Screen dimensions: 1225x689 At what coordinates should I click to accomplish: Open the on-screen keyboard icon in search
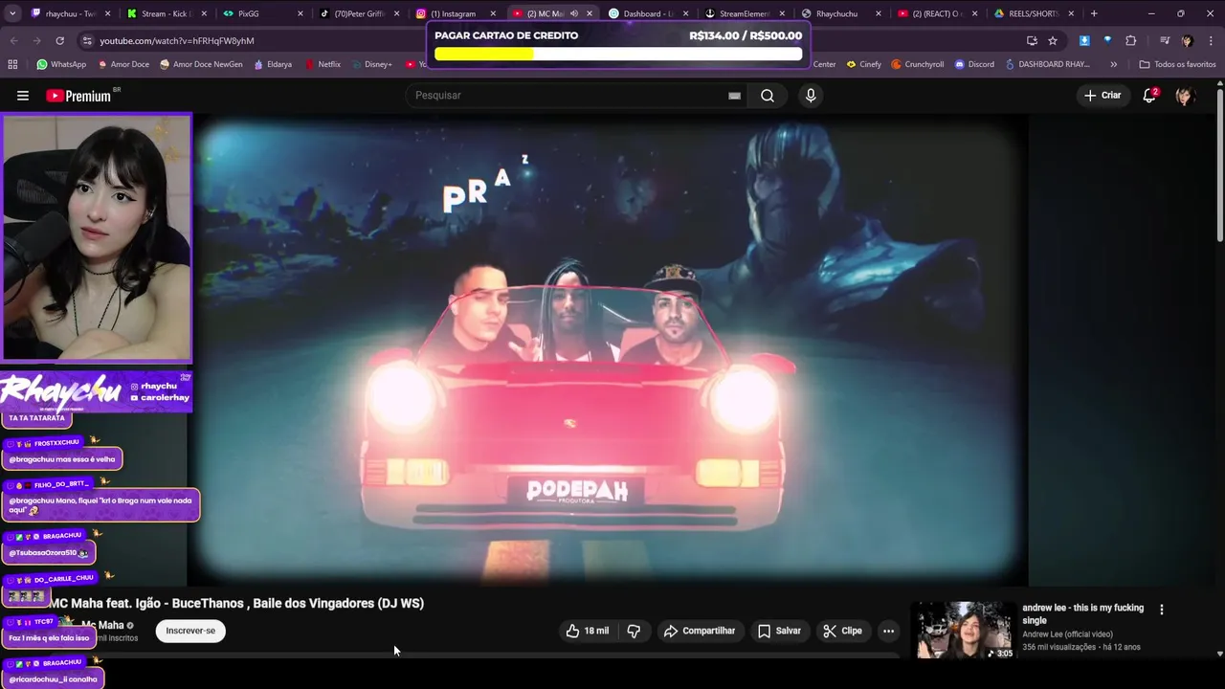[x=734, y=96]
